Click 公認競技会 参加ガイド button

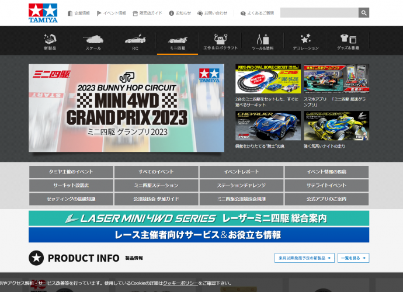pos(157,199)
